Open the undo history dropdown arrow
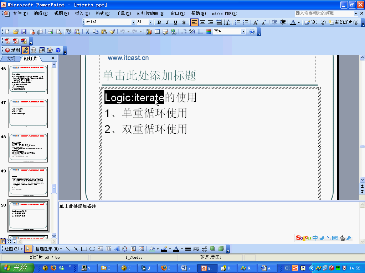The width and height of the screenshot is (365, 273). 128,32
